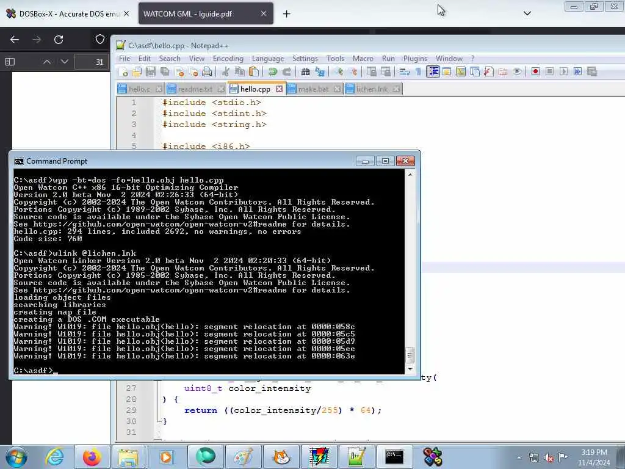Click Command Prompt scrollbar down arrow

(x=410, y=369)
